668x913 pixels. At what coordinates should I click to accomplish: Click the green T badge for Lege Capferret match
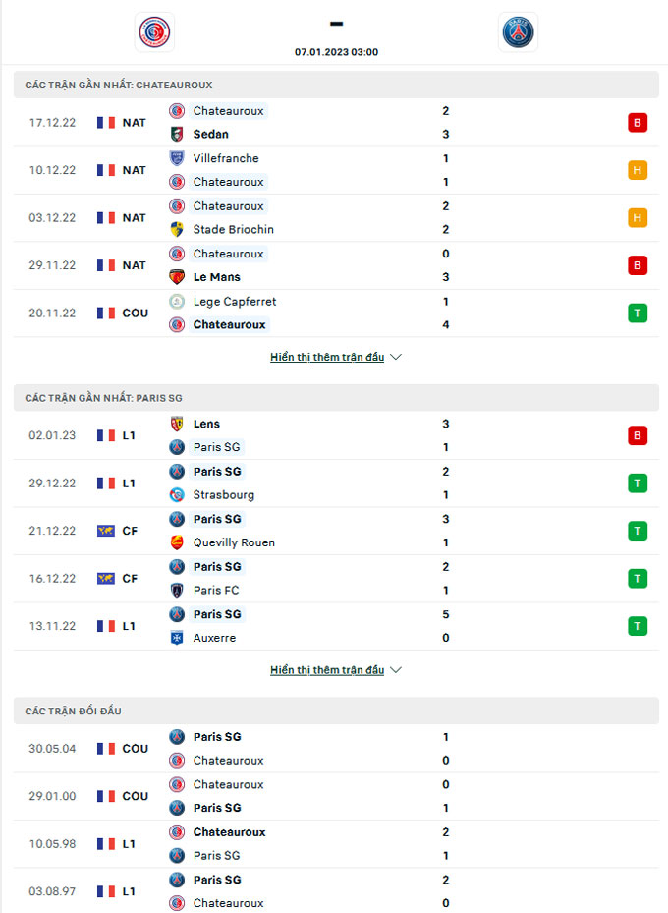(x=638, y=314)
